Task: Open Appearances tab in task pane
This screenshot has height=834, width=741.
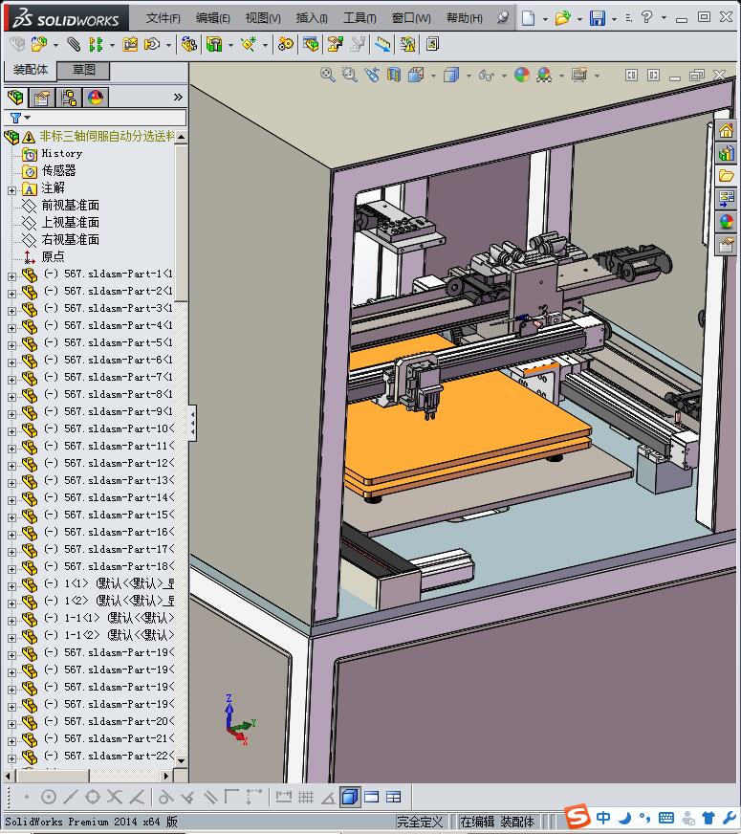Action: pyautogui.click(x=726, y=221)
